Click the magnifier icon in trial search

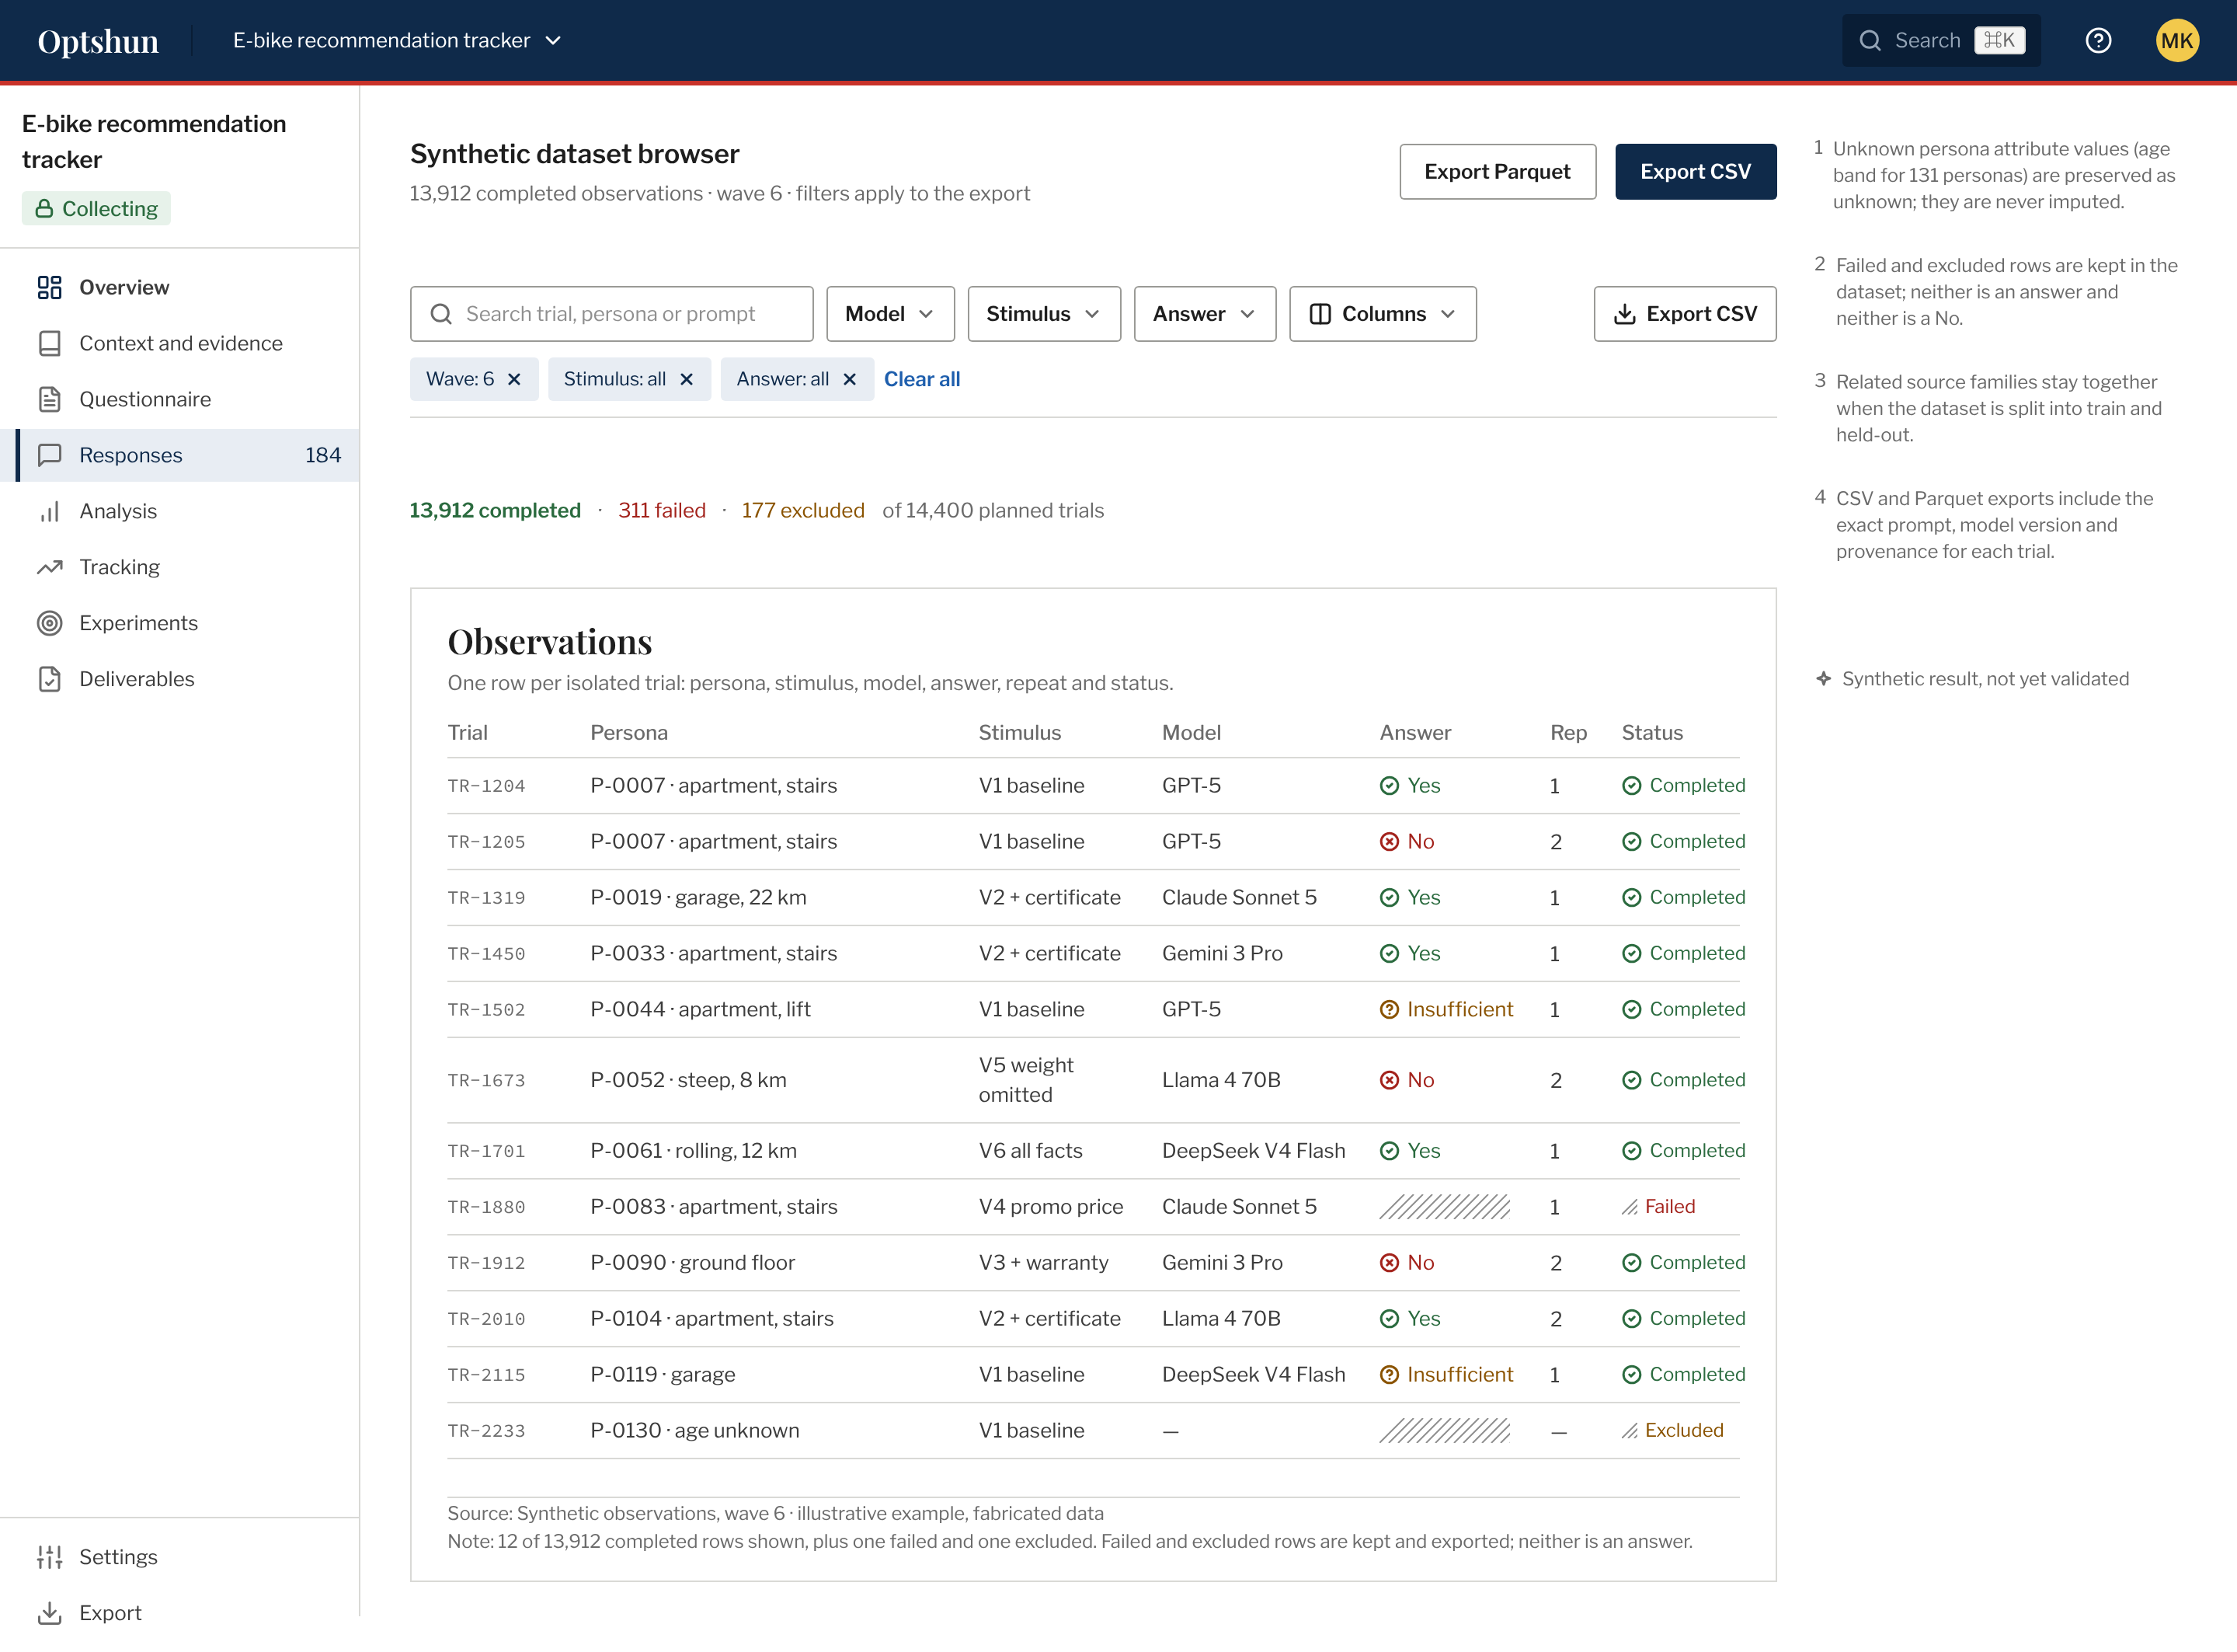click(441, 314)
